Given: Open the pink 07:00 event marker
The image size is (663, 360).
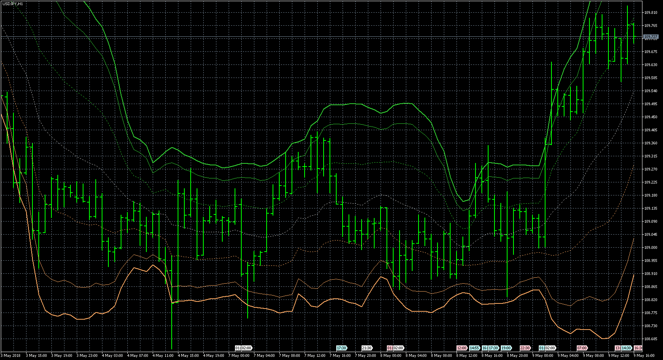Looking at the screenshot, I should 582,348.
